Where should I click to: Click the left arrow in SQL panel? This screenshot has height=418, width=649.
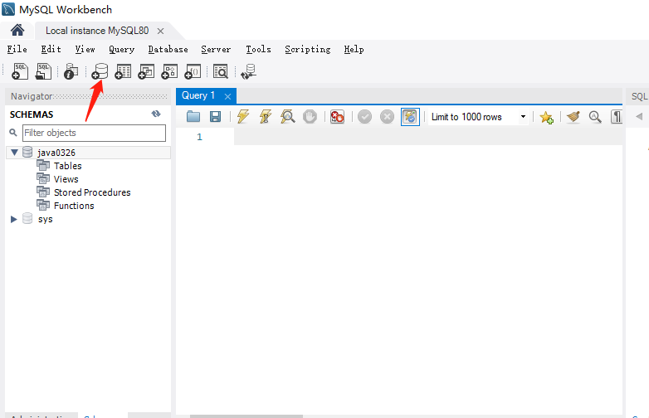click(639, 117)
